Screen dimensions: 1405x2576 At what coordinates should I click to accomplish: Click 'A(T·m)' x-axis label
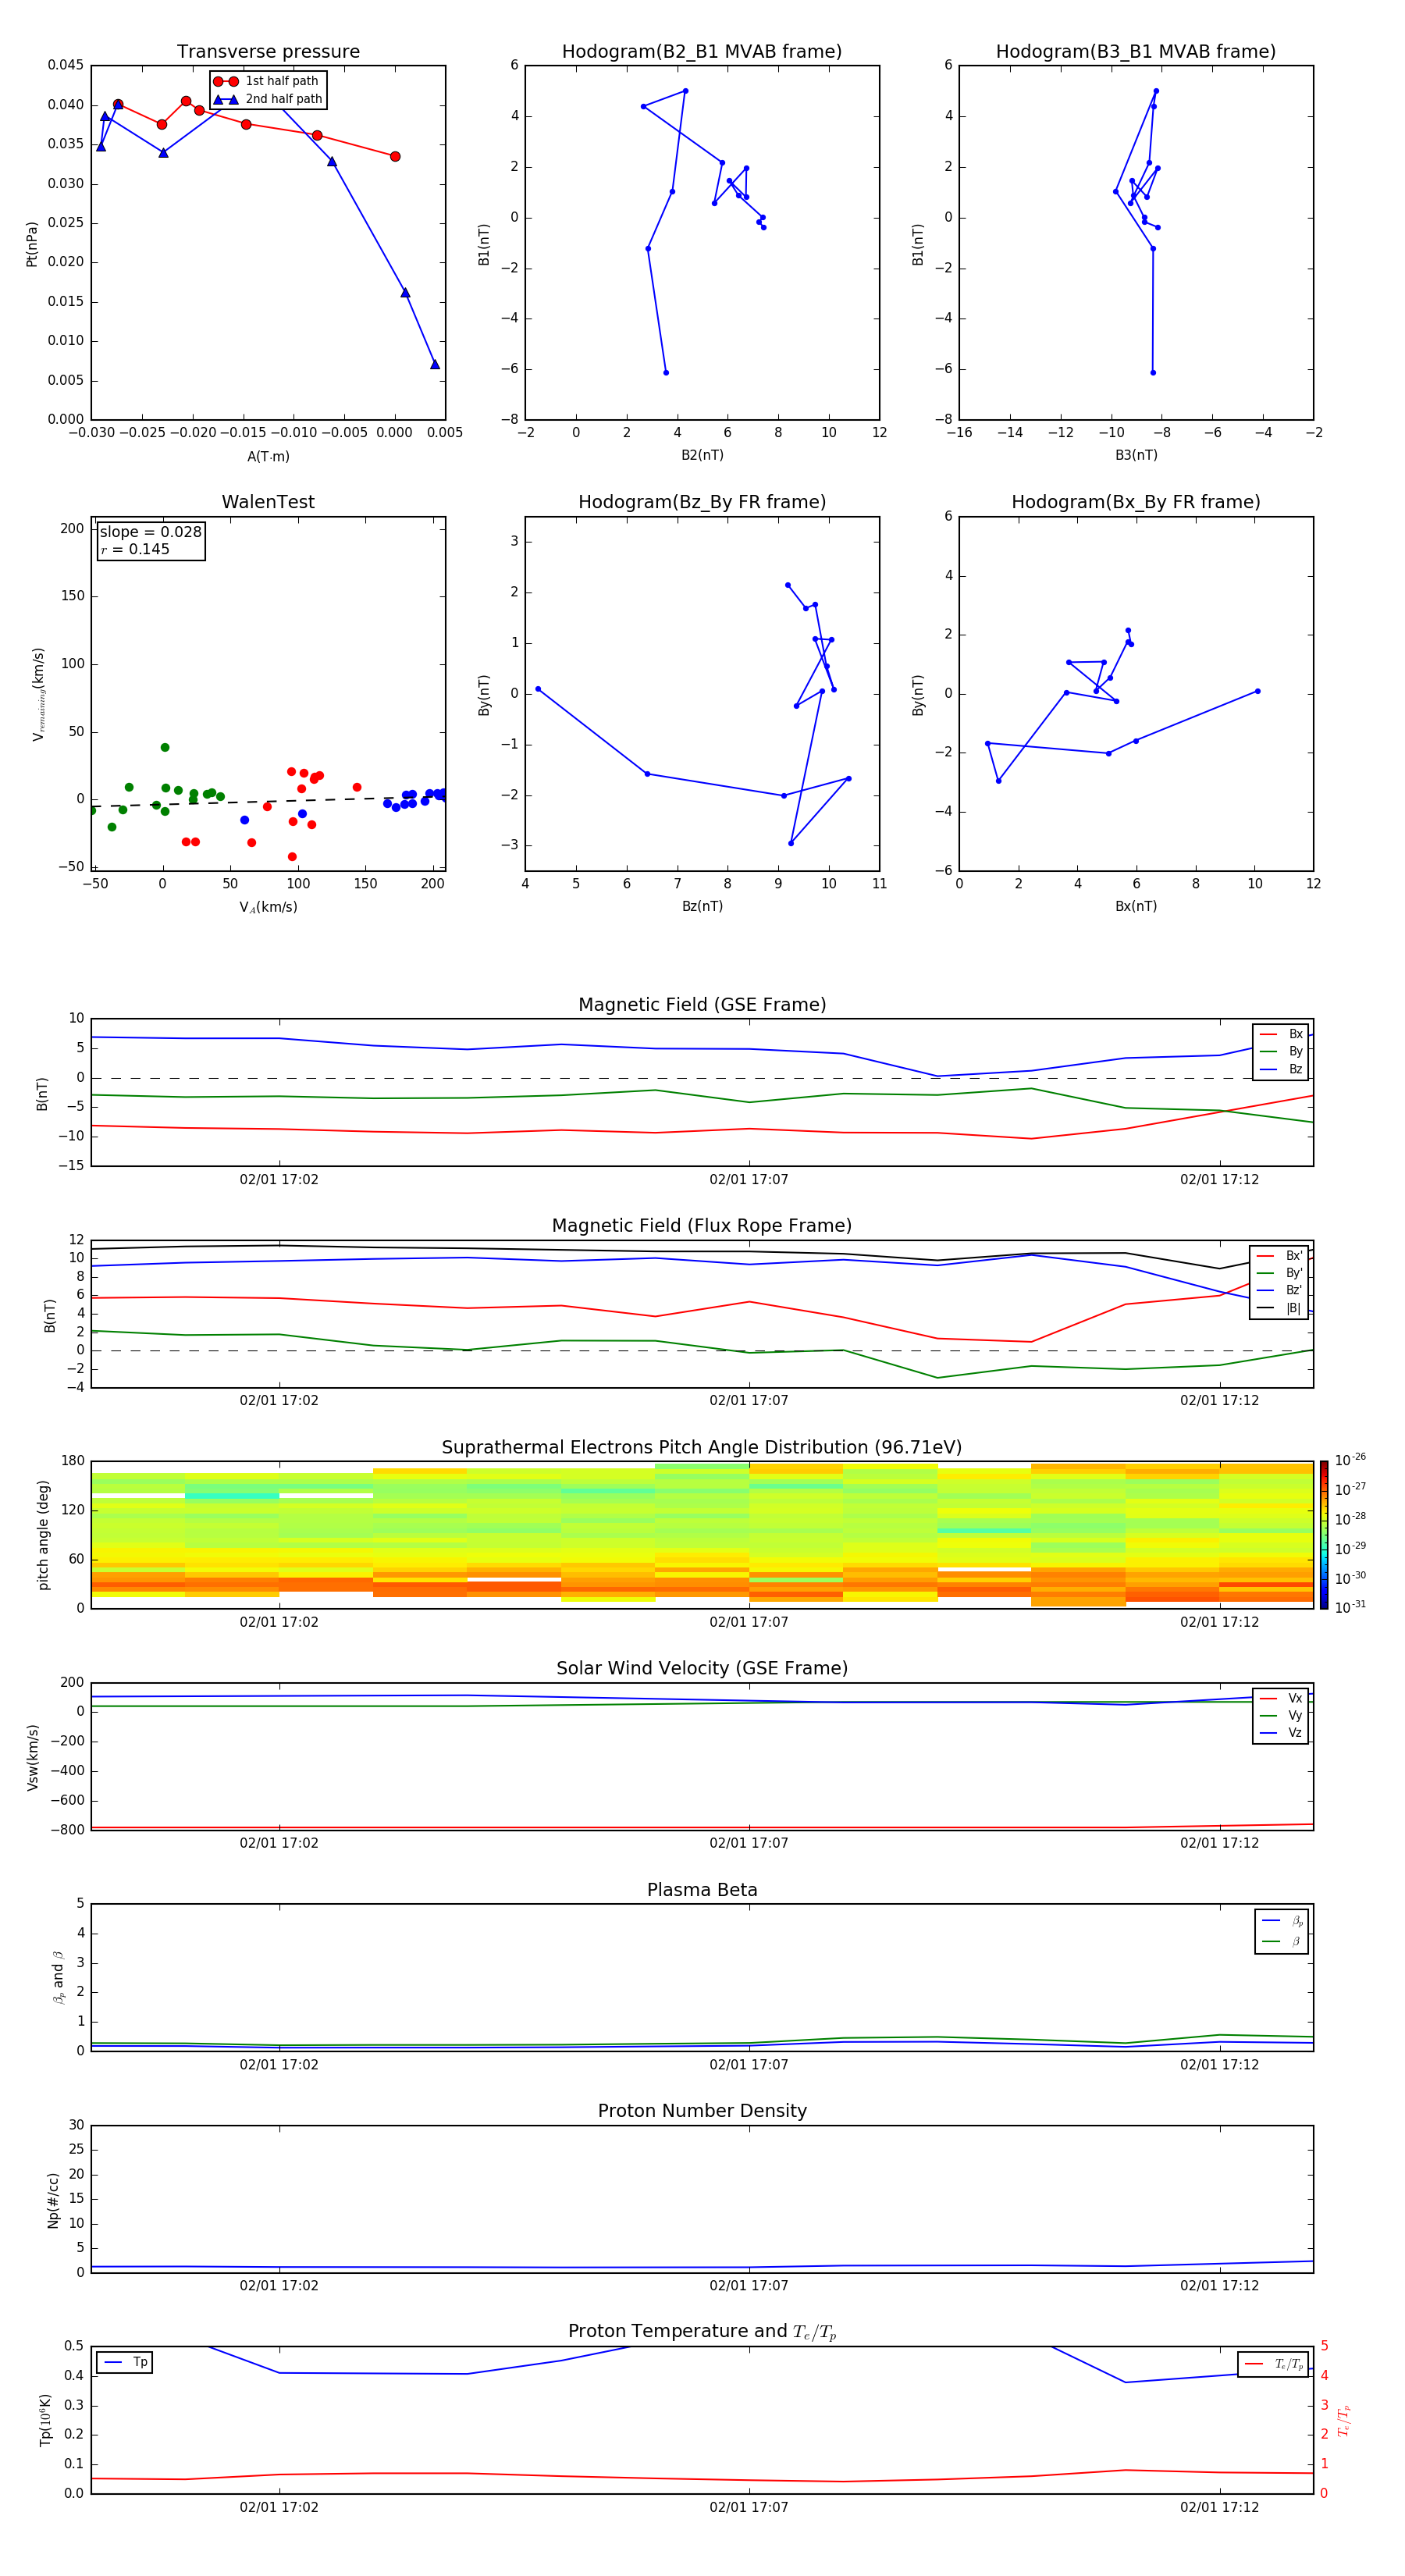[x=268, y=457]
